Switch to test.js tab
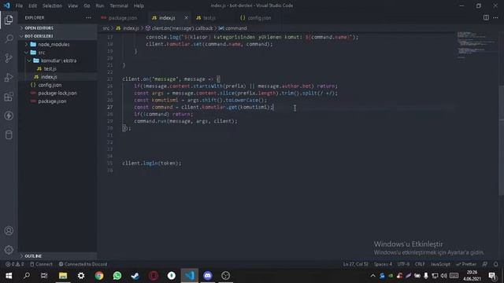 209,18
